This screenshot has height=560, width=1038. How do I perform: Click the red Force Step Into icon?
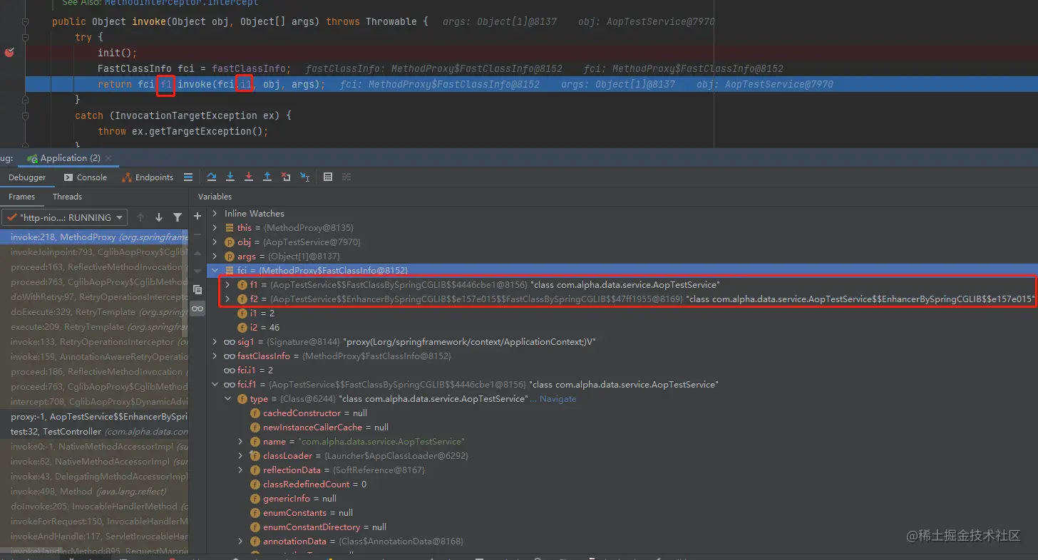[x=249, y=177]
